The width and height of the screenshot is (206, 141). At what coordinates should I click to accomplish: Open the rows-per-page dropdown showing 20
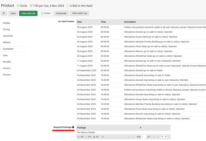(x=164, y=137)
